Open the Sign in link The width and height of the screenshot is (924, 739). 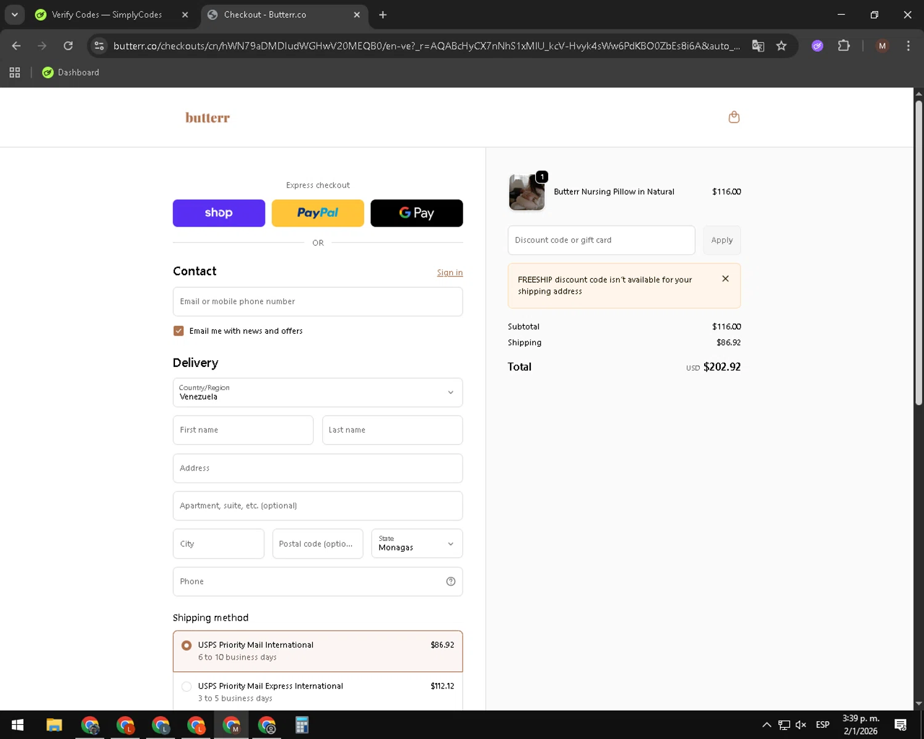click(450, 273)
